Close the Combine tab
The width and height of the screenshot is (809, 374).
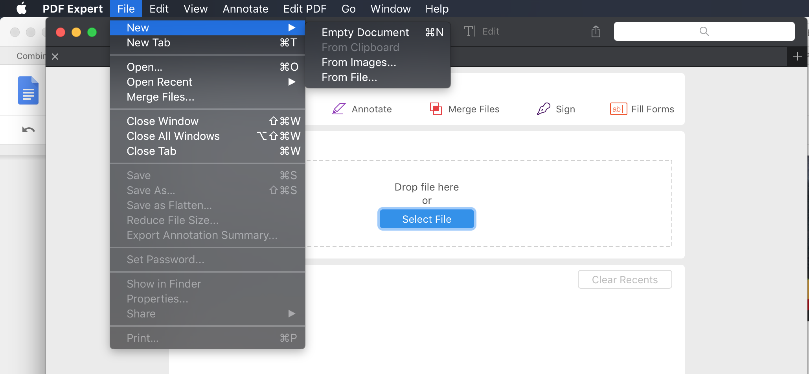55,57
